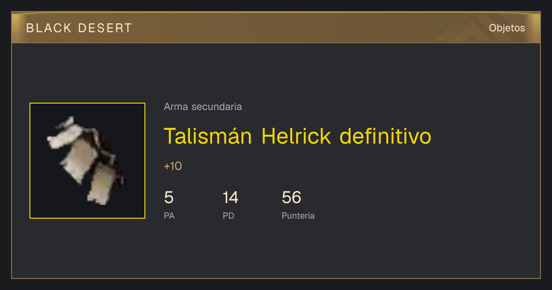Click the PA value 5
Screen dimensions: 552x290
click(169, 197)
